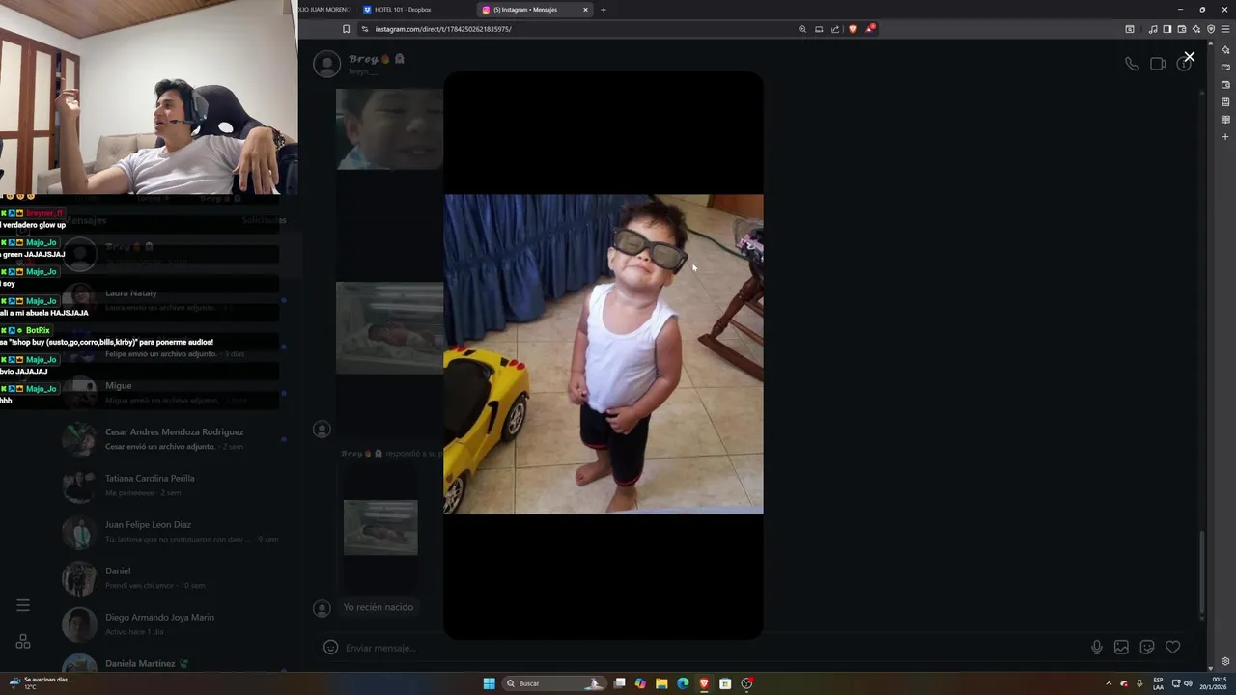1236x695 pixels.
Task: Open the volume control in system tray
Action: (x=1188, y=683)
